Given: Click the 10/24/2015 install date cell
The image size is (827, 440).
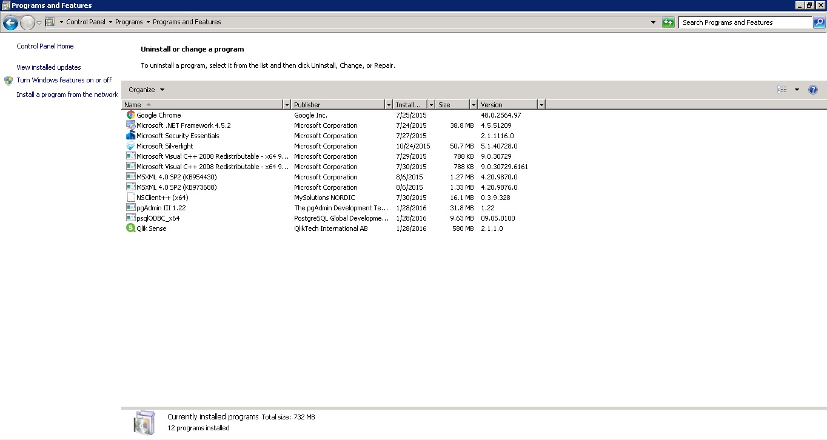Looking at the screenshot, I should coord(413,146).
